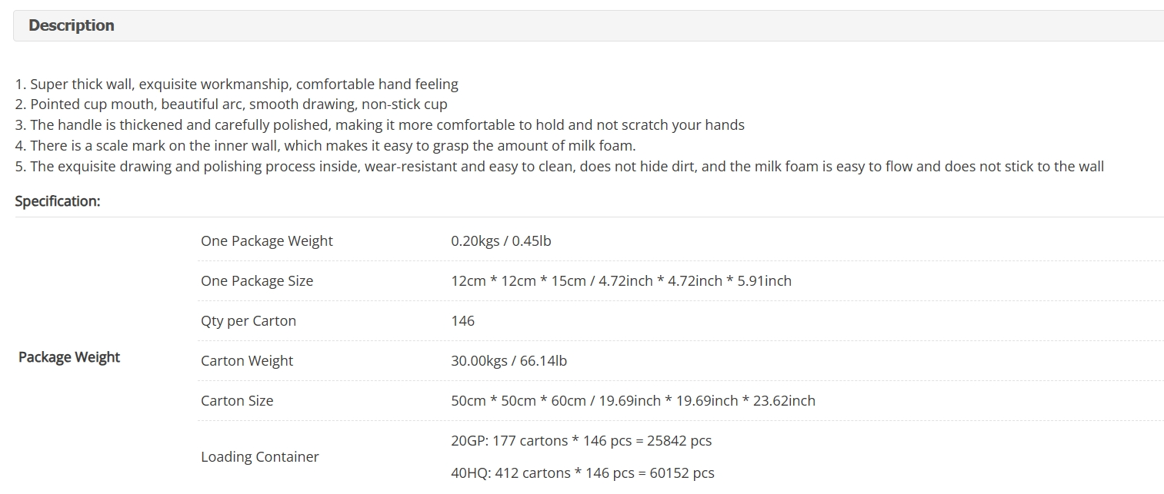The image size is (1164, 494).
Task: Click feature line about super thick wall
Action: click(x=237, y=85)
